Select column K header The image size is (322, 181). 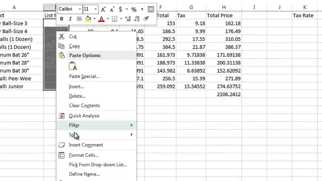tap(305, 8)
